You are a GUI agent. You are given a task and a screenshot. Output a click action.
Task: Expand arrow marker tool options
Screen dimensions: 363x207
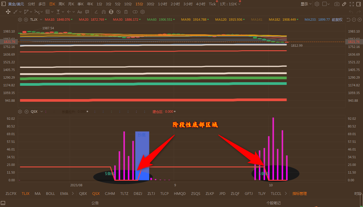click(x=74, y=12)
